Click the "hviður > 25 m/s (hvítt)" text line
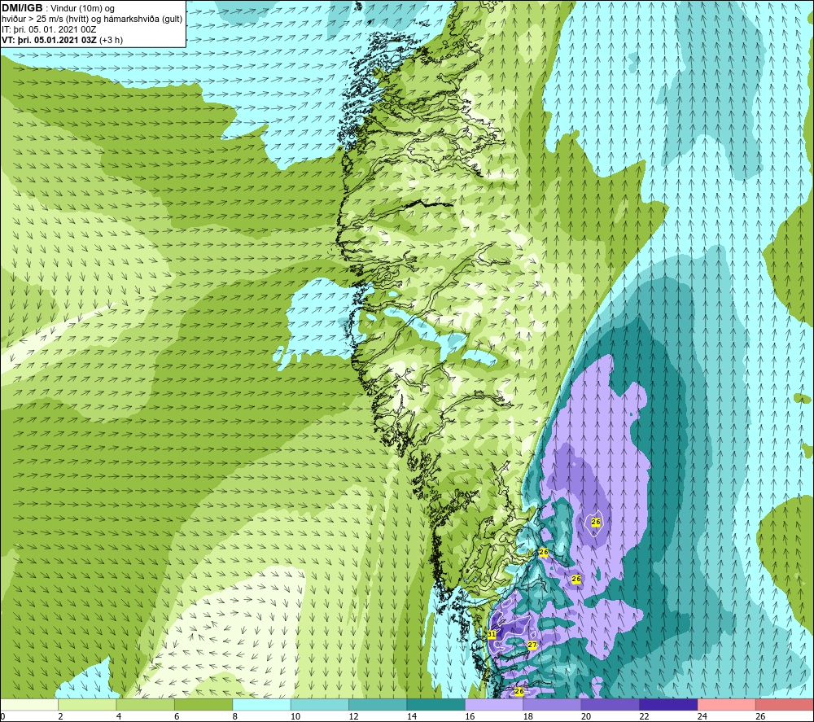814x722 pixels. click(x=45, y=20)
